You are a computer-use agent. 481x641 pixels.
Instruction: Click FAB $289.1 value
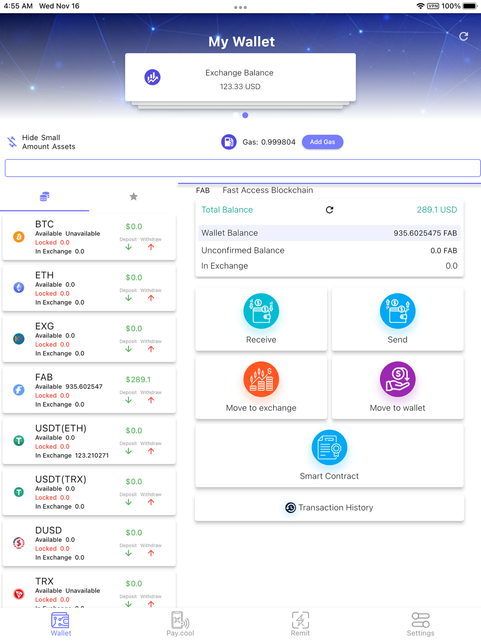tap(138, 380)
